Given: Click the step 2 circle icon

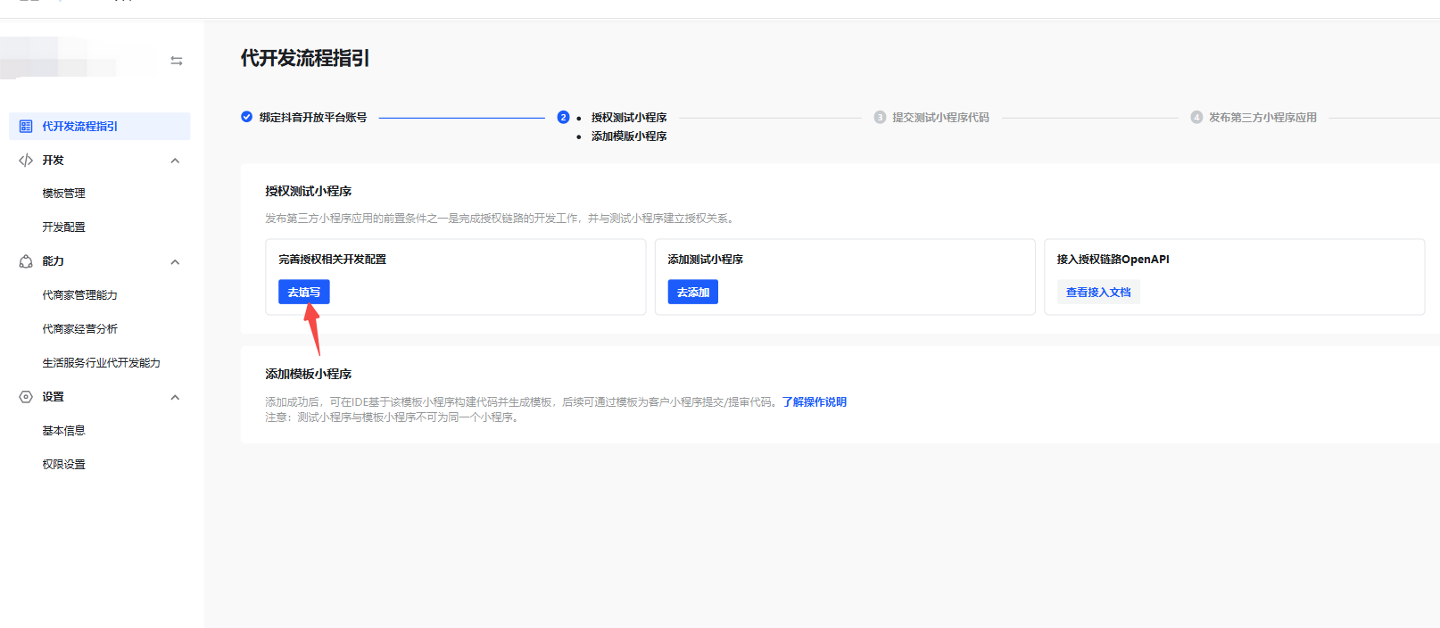Looking at the screenshot, I should 563,117.
